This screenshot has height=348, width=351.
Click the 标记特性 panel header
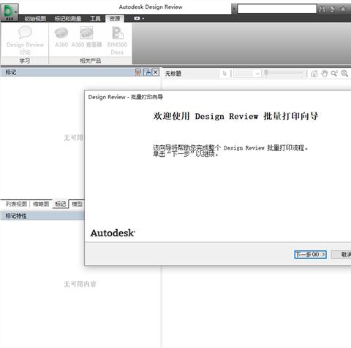[42, 216]
